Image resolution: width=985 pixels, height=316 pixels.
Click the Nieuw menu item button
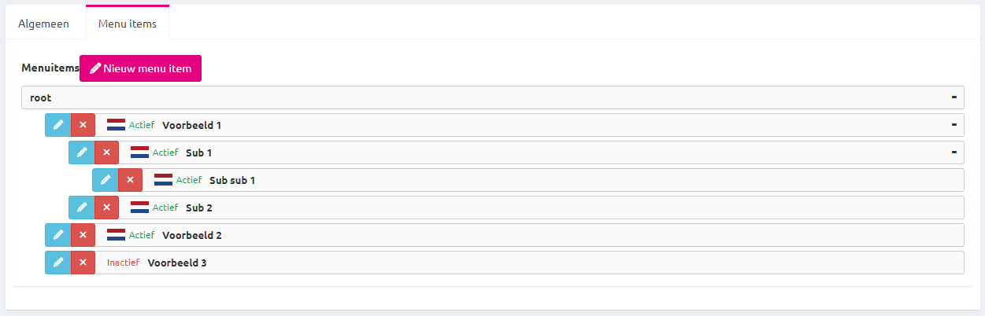click(141, 68)
